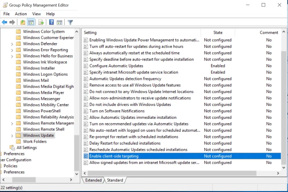Select the All Settings node
Screen dimensions: 288x192
pyautogui.click(x=27, y=147)
